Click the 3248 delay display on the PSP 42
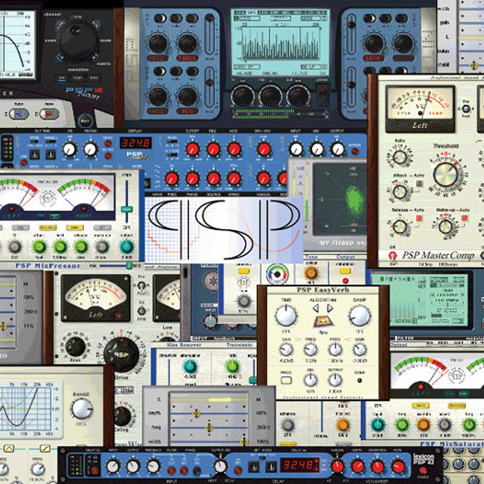The width and height of the screenshot is (484, 484). 299,465
